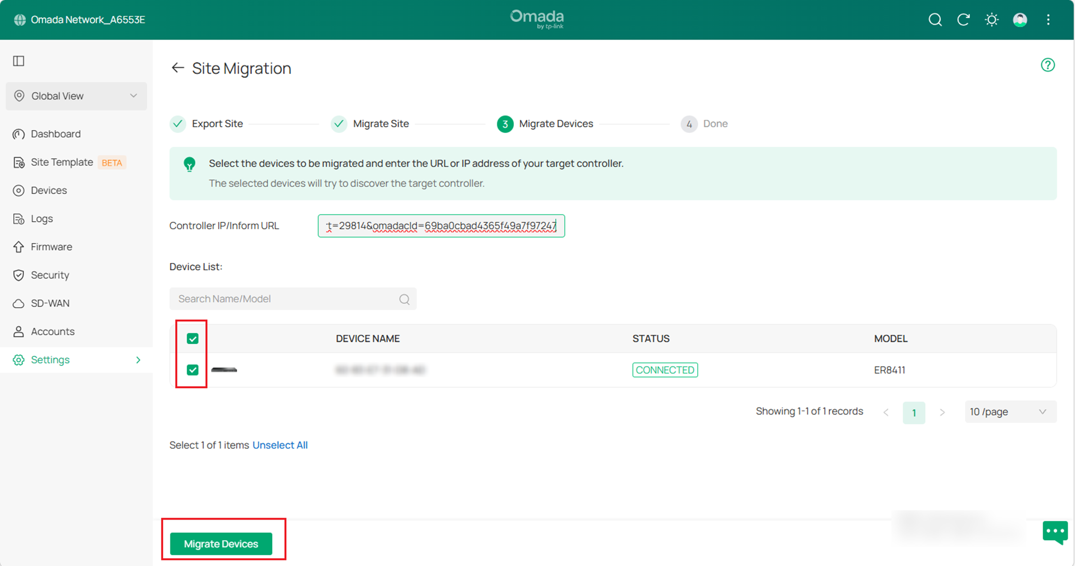Open the 10 /page pagination dropdown
1075x566 pixels.
pos(1010,412)
